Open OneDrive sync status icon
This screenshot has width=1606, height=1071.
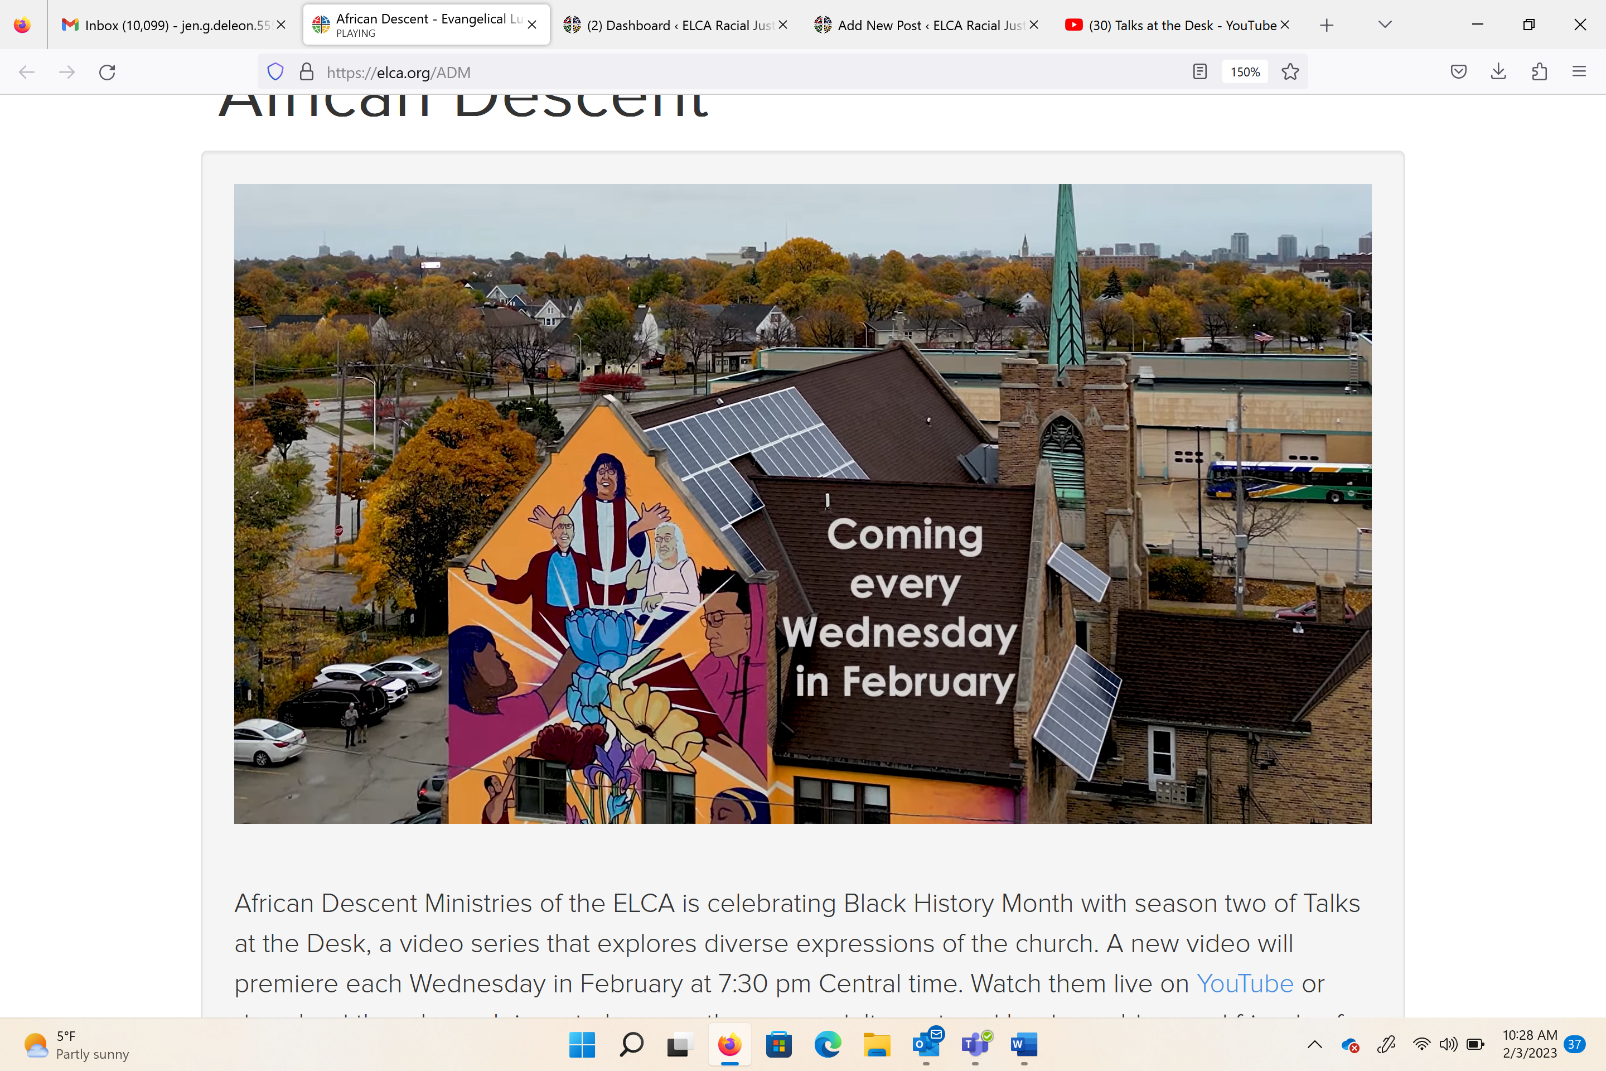[x=1350, y=1044]
